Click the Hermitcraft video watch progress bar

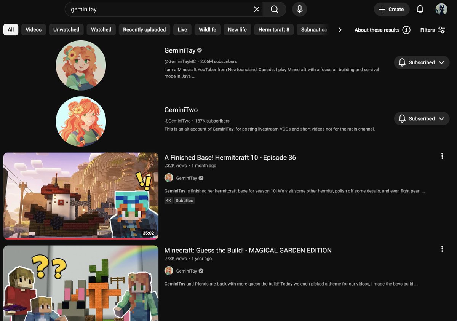tap(81, 239)
